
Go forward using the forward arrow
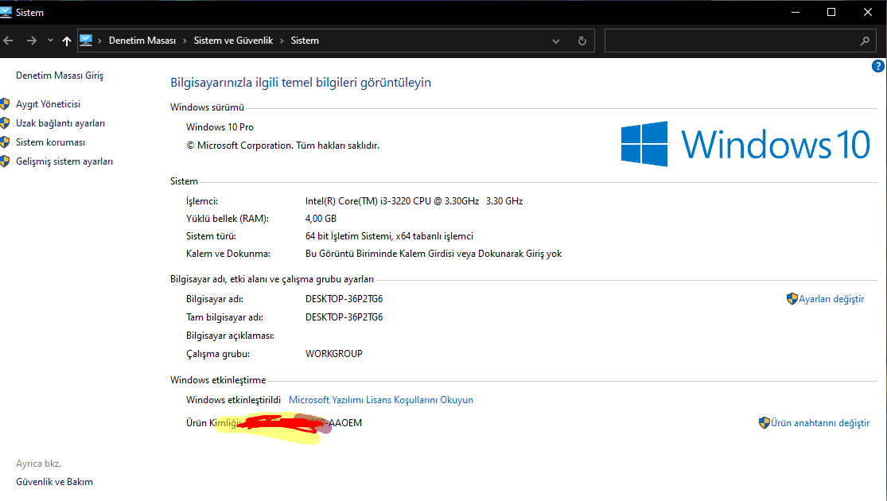coord(32,41)
